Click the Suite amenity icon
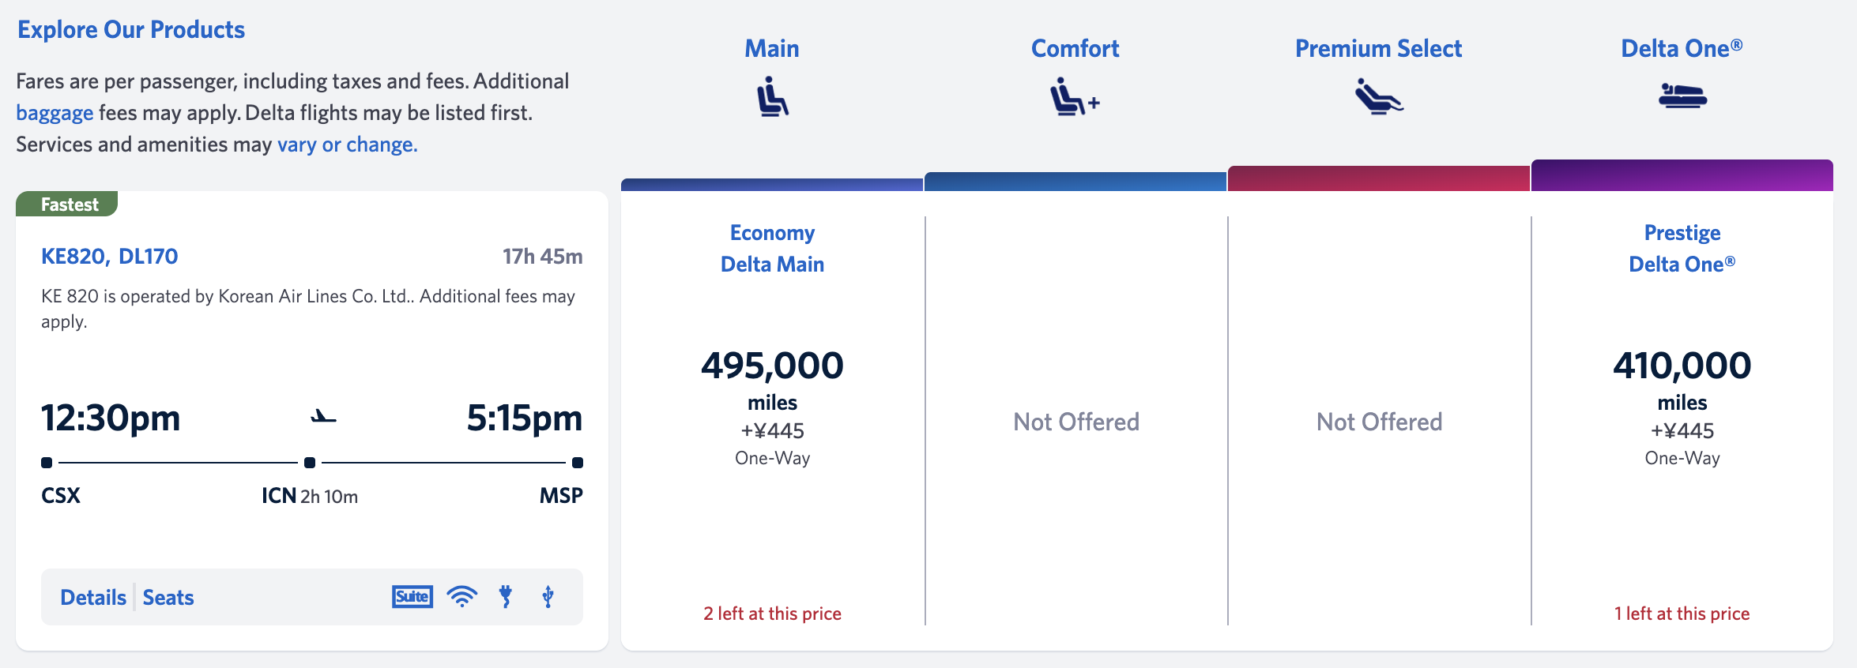This screenshot has width=1857, height=668. pyautogui.click(x=412, y=597)
